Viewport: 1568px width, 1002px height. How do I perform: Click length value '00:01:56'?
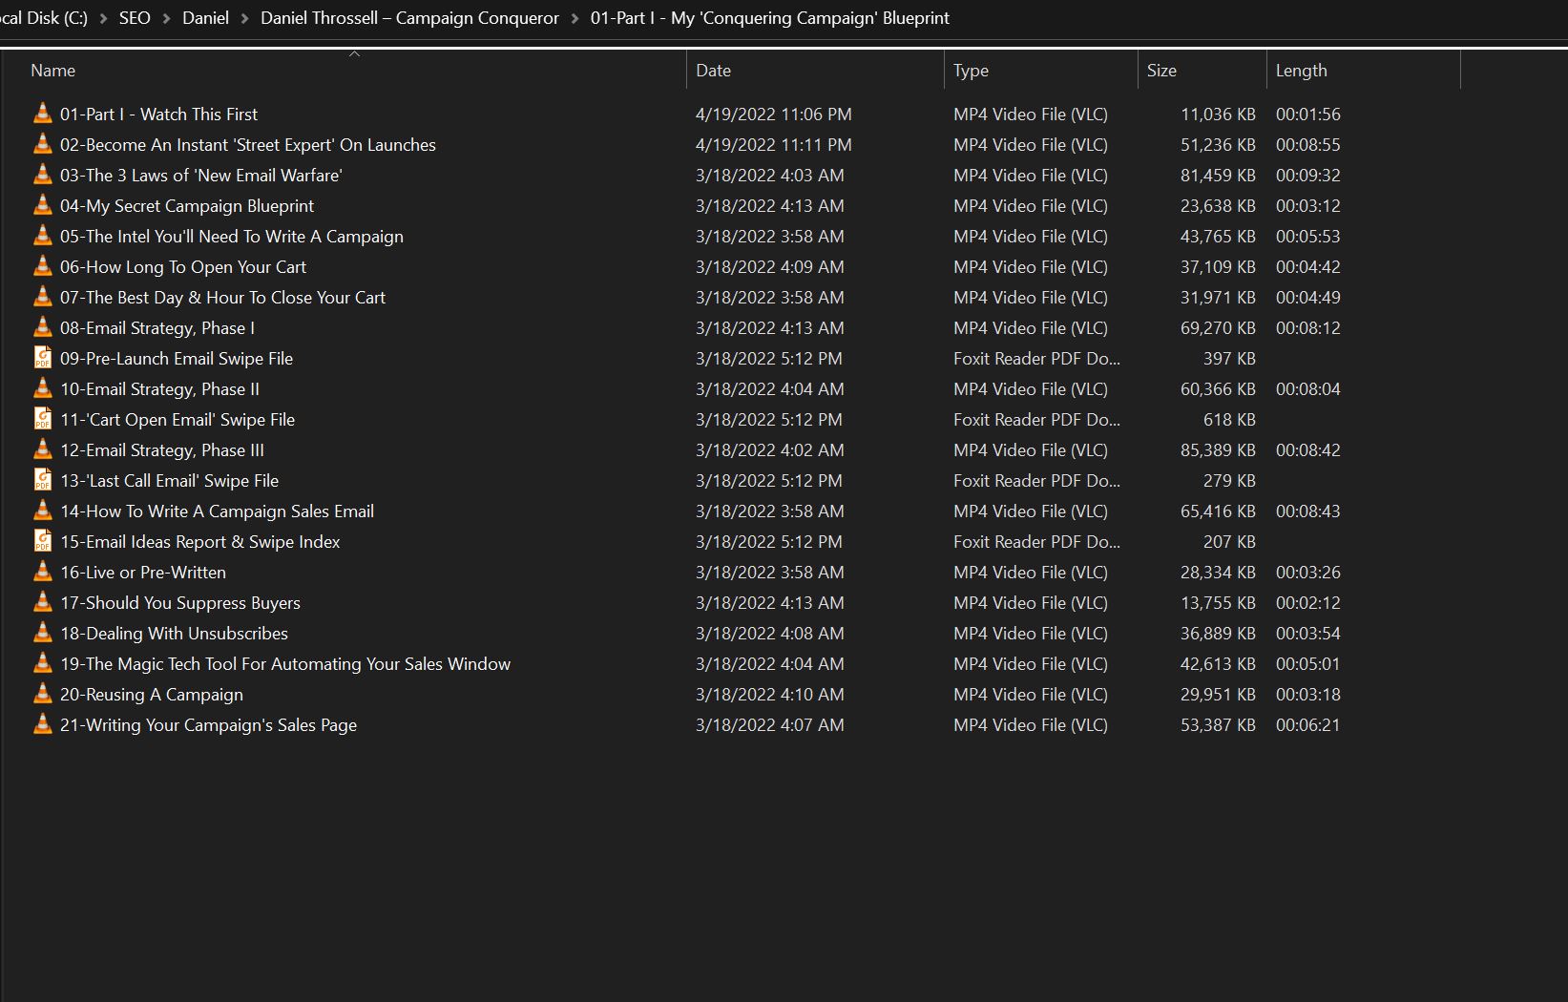coord(1308,114)
